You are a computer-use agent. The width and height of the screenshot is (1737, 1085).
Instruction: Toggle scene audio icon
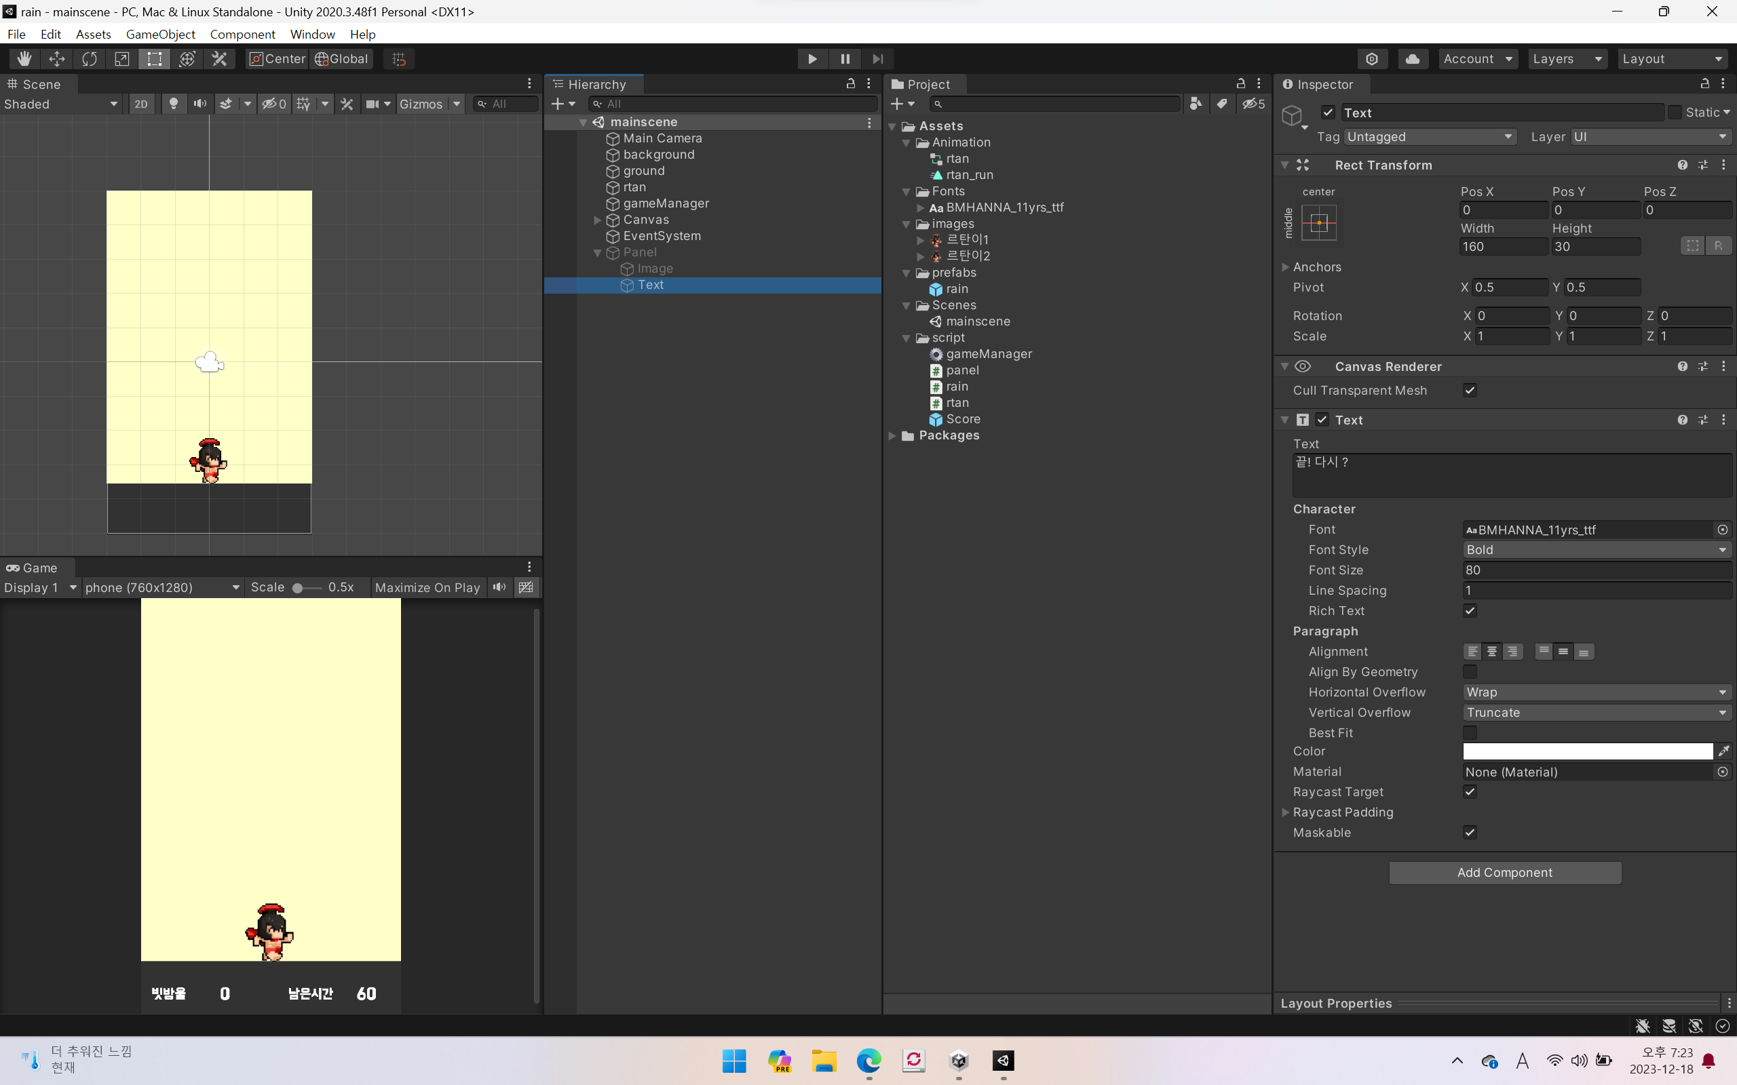pyautogui.click(x=199, y=104)
